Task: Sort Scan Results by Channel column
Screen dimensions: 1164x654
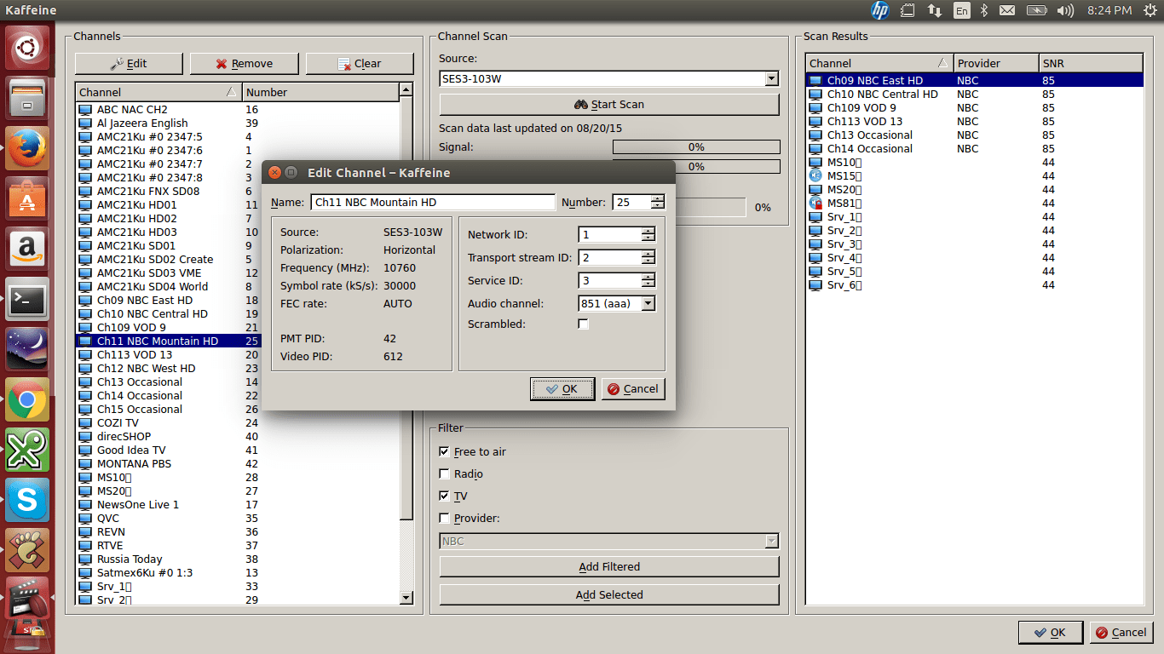Action: [879, 63]
